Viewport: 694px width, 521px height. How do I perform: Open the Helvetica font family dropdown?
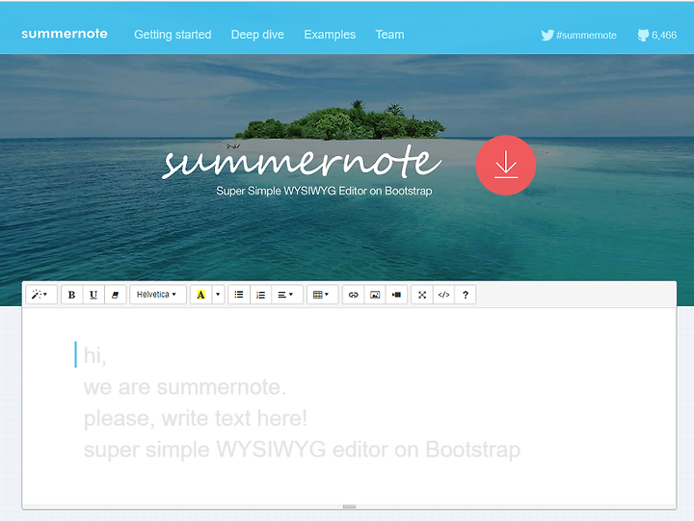(157, 295)
